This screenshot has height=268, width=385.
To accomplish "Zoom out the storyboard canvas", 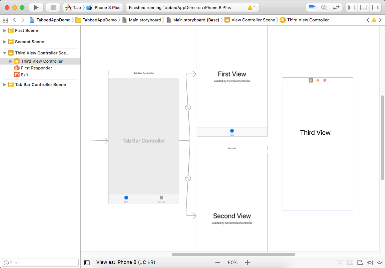I will pos(218,263).
